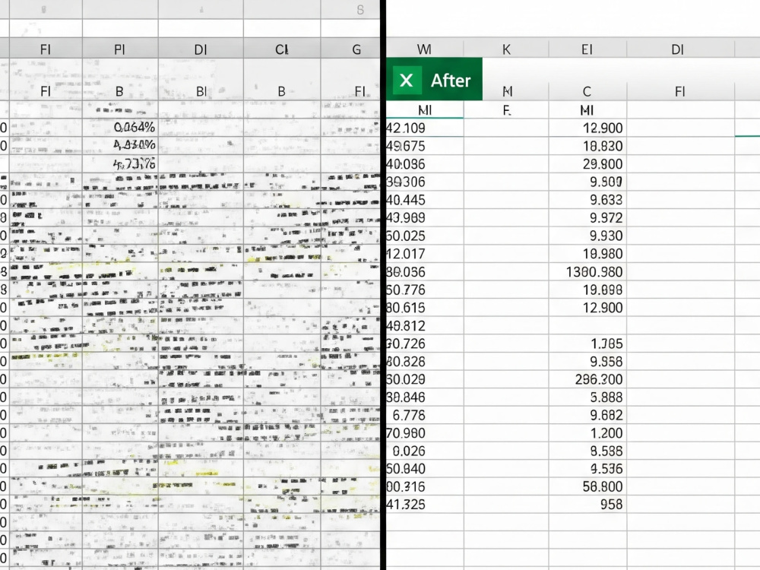Click the cell containing 958
Viewport: 760px width, 570px height.
pyautogui.click(x=587, y=504)
